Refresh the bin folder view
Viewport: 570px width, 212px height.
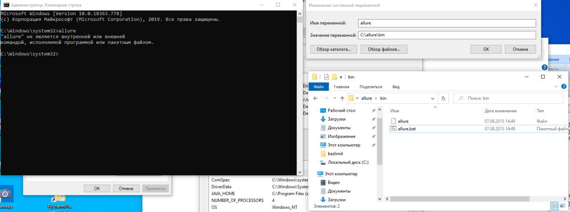pos(443,98)
